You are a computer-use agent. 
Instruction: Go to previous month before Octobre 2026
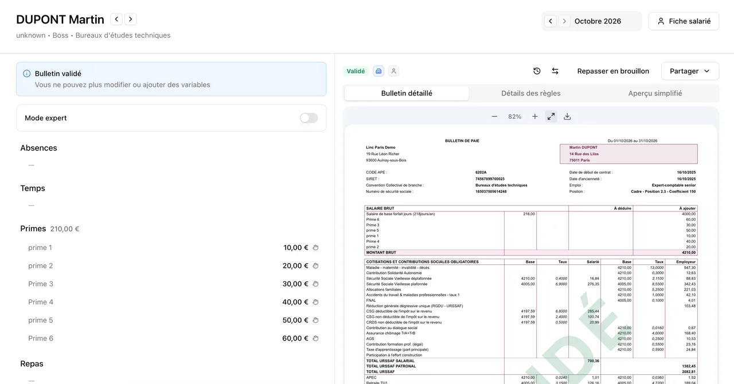pos(550,21)
